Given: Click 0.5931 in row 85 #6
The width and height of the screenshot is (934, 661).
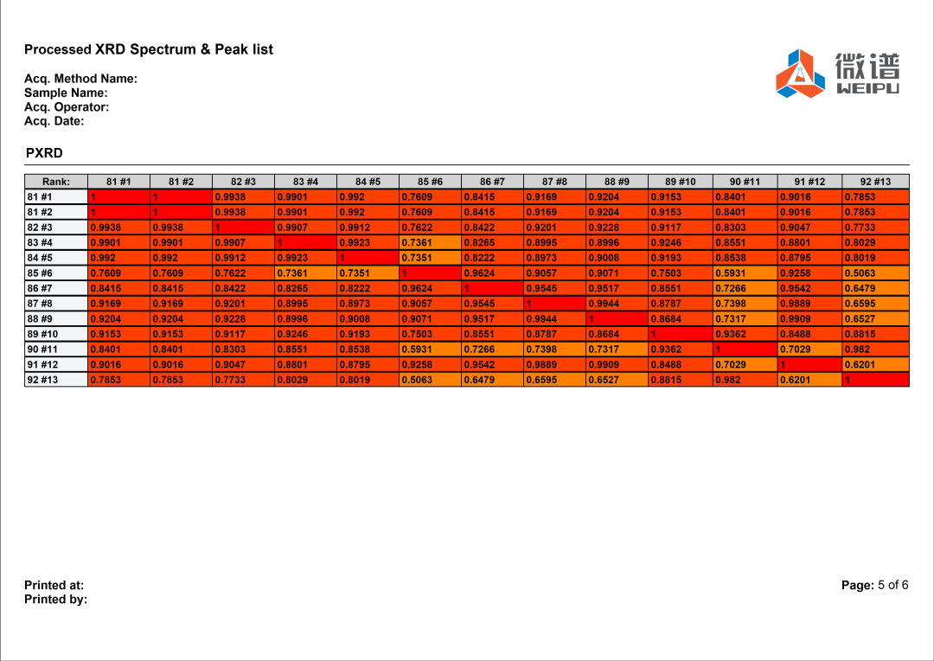Looking at the screenshot, I should (745, 273).
